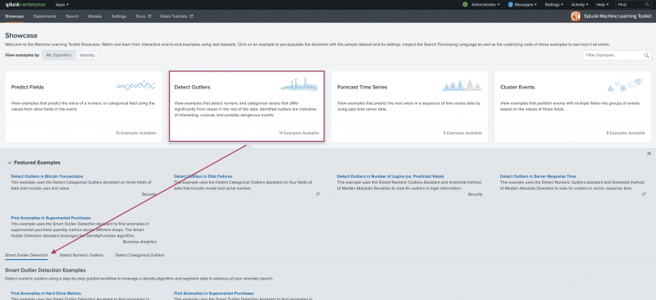Open the Administrator menu
656x300 pixels.
point(485,5)
